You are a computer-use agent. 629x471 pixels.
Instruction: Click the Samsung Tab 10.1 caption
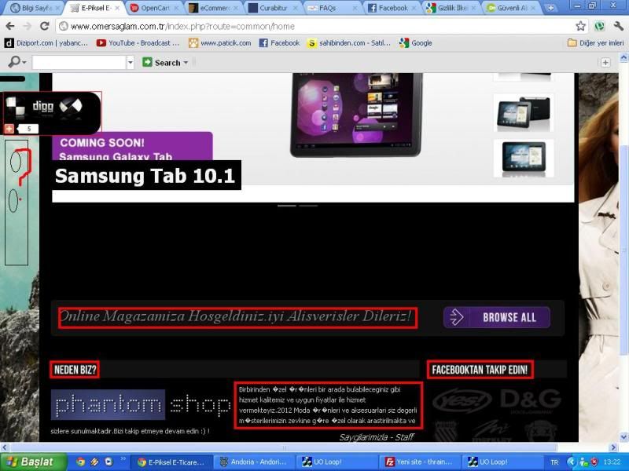pos(146,175)
